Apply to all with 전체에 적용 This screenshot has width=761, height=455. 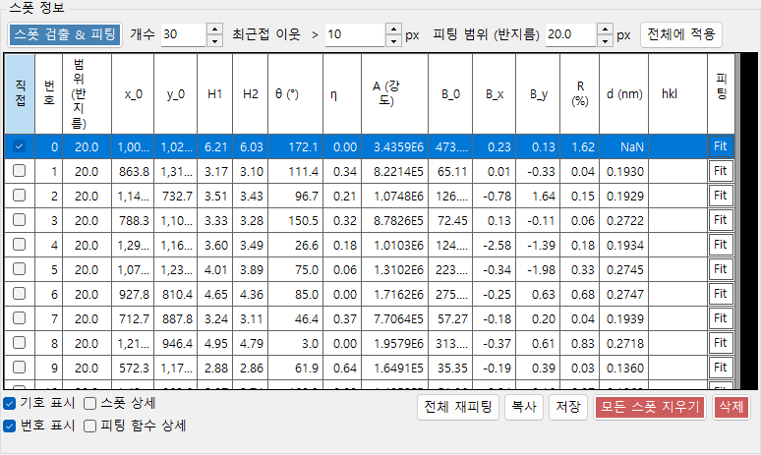(x=681, y=34)
